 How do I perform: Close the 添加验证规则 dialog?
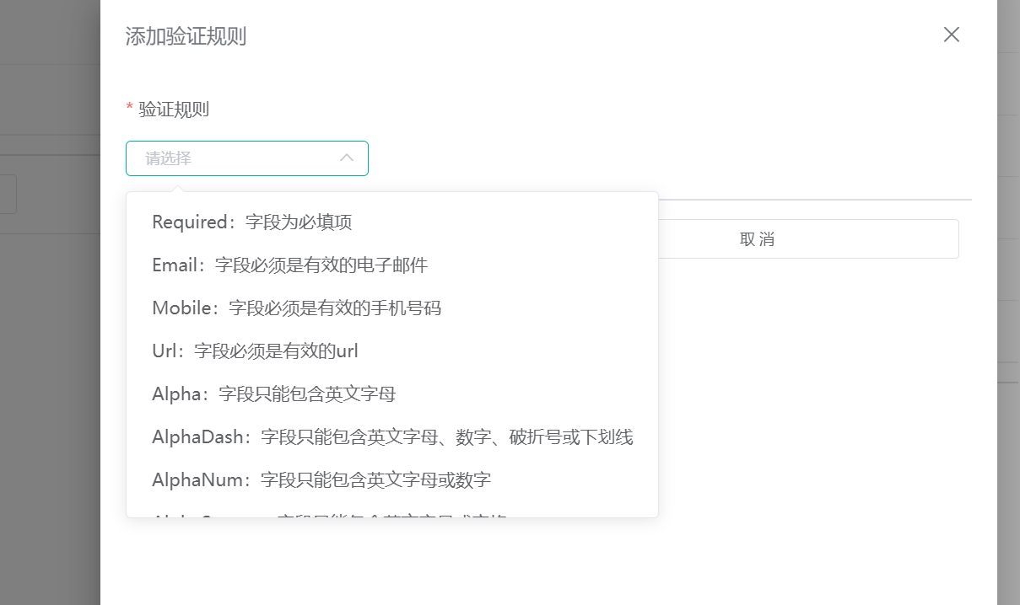pos(951,35)
